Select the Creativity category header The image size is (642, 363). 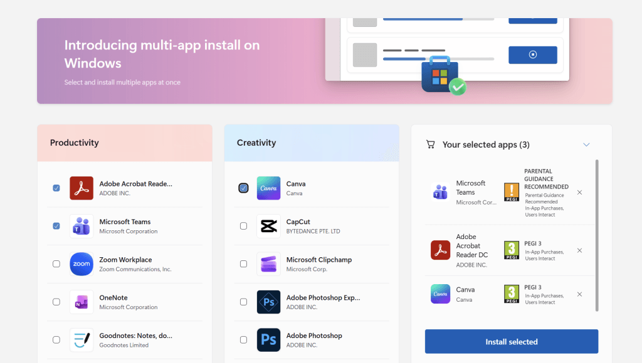256,143
